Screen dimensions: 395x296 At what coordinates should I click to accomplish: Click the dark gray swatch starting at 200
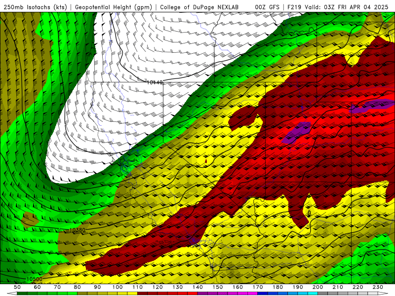pos(323,293)
